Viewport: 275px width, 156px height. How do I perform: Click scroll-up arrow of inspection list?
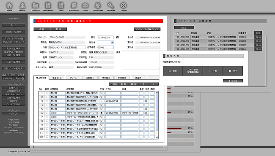coord(157,93)
